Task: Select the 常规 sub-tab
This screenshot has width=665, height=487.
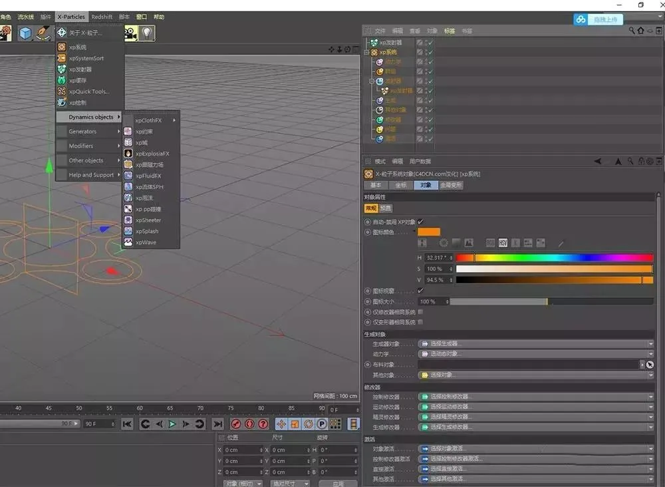Action: pos(371,208)
